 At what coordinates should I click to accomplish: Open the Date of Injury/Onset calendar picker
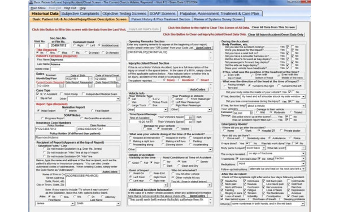pos(118,79)
